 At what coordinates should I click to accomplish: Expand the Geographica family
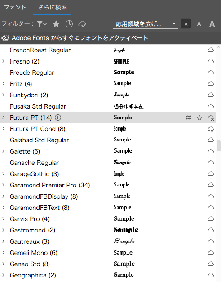(4, 275)
